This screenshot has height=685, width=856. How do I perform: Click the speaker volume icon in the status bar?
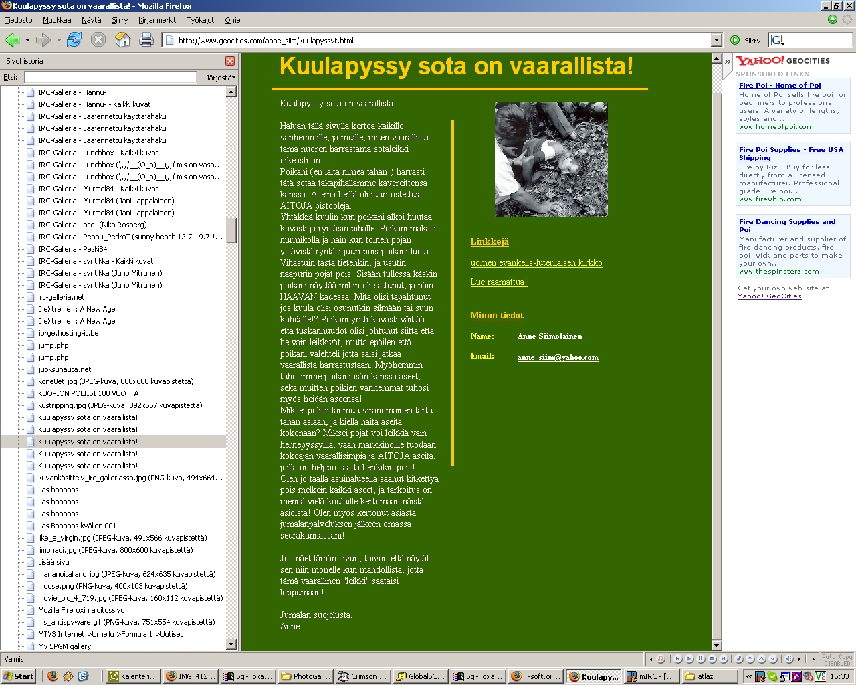point(789,659)
